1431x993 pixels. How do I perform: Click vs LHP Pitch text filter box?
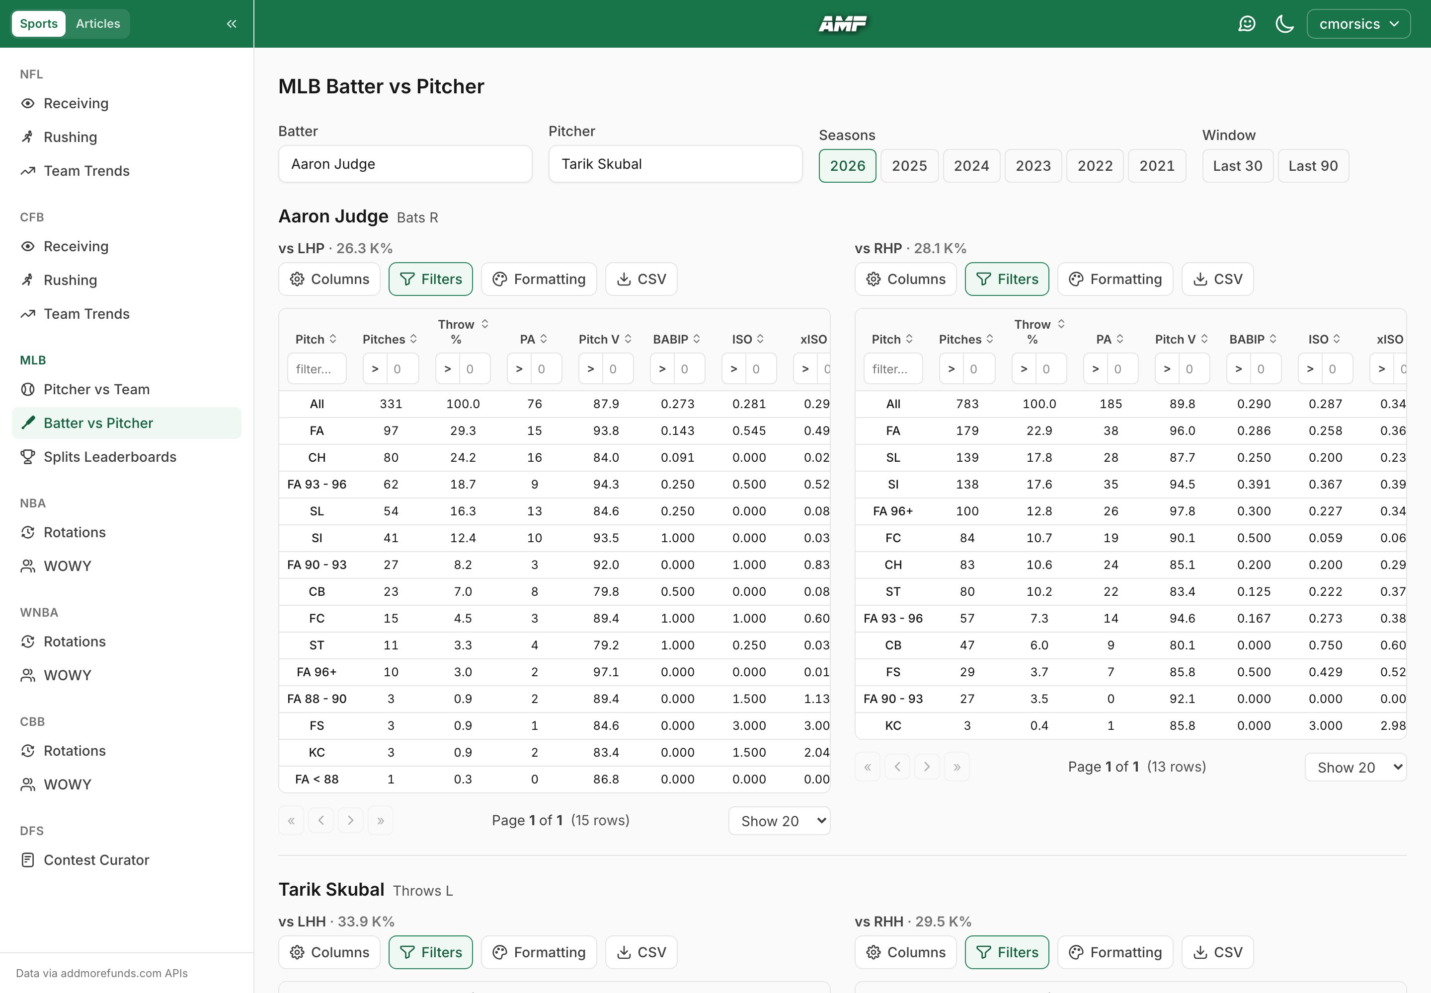pos(317,369)
